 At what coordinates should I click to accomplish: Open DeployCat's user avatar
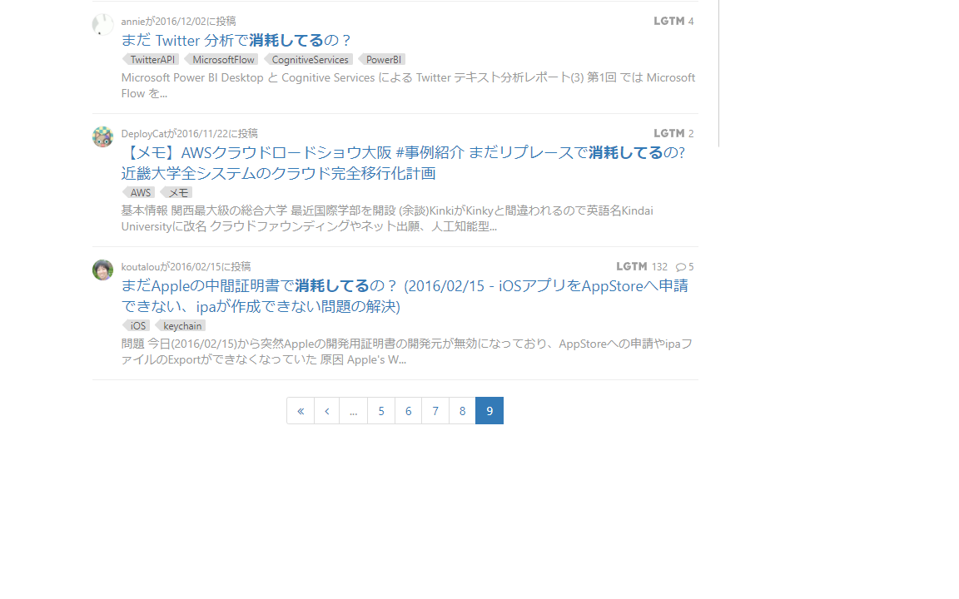102,137
